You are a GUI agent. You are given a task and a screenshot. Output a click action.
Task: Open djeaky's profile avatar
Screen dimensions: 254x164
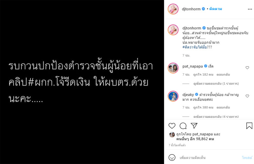[173, 96]
